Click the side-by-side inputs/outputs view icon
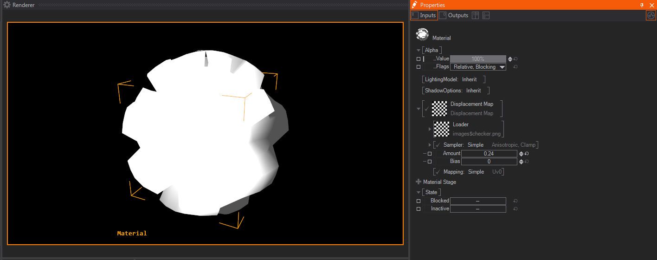Screen dimensions: 657x260 (475, 15)
